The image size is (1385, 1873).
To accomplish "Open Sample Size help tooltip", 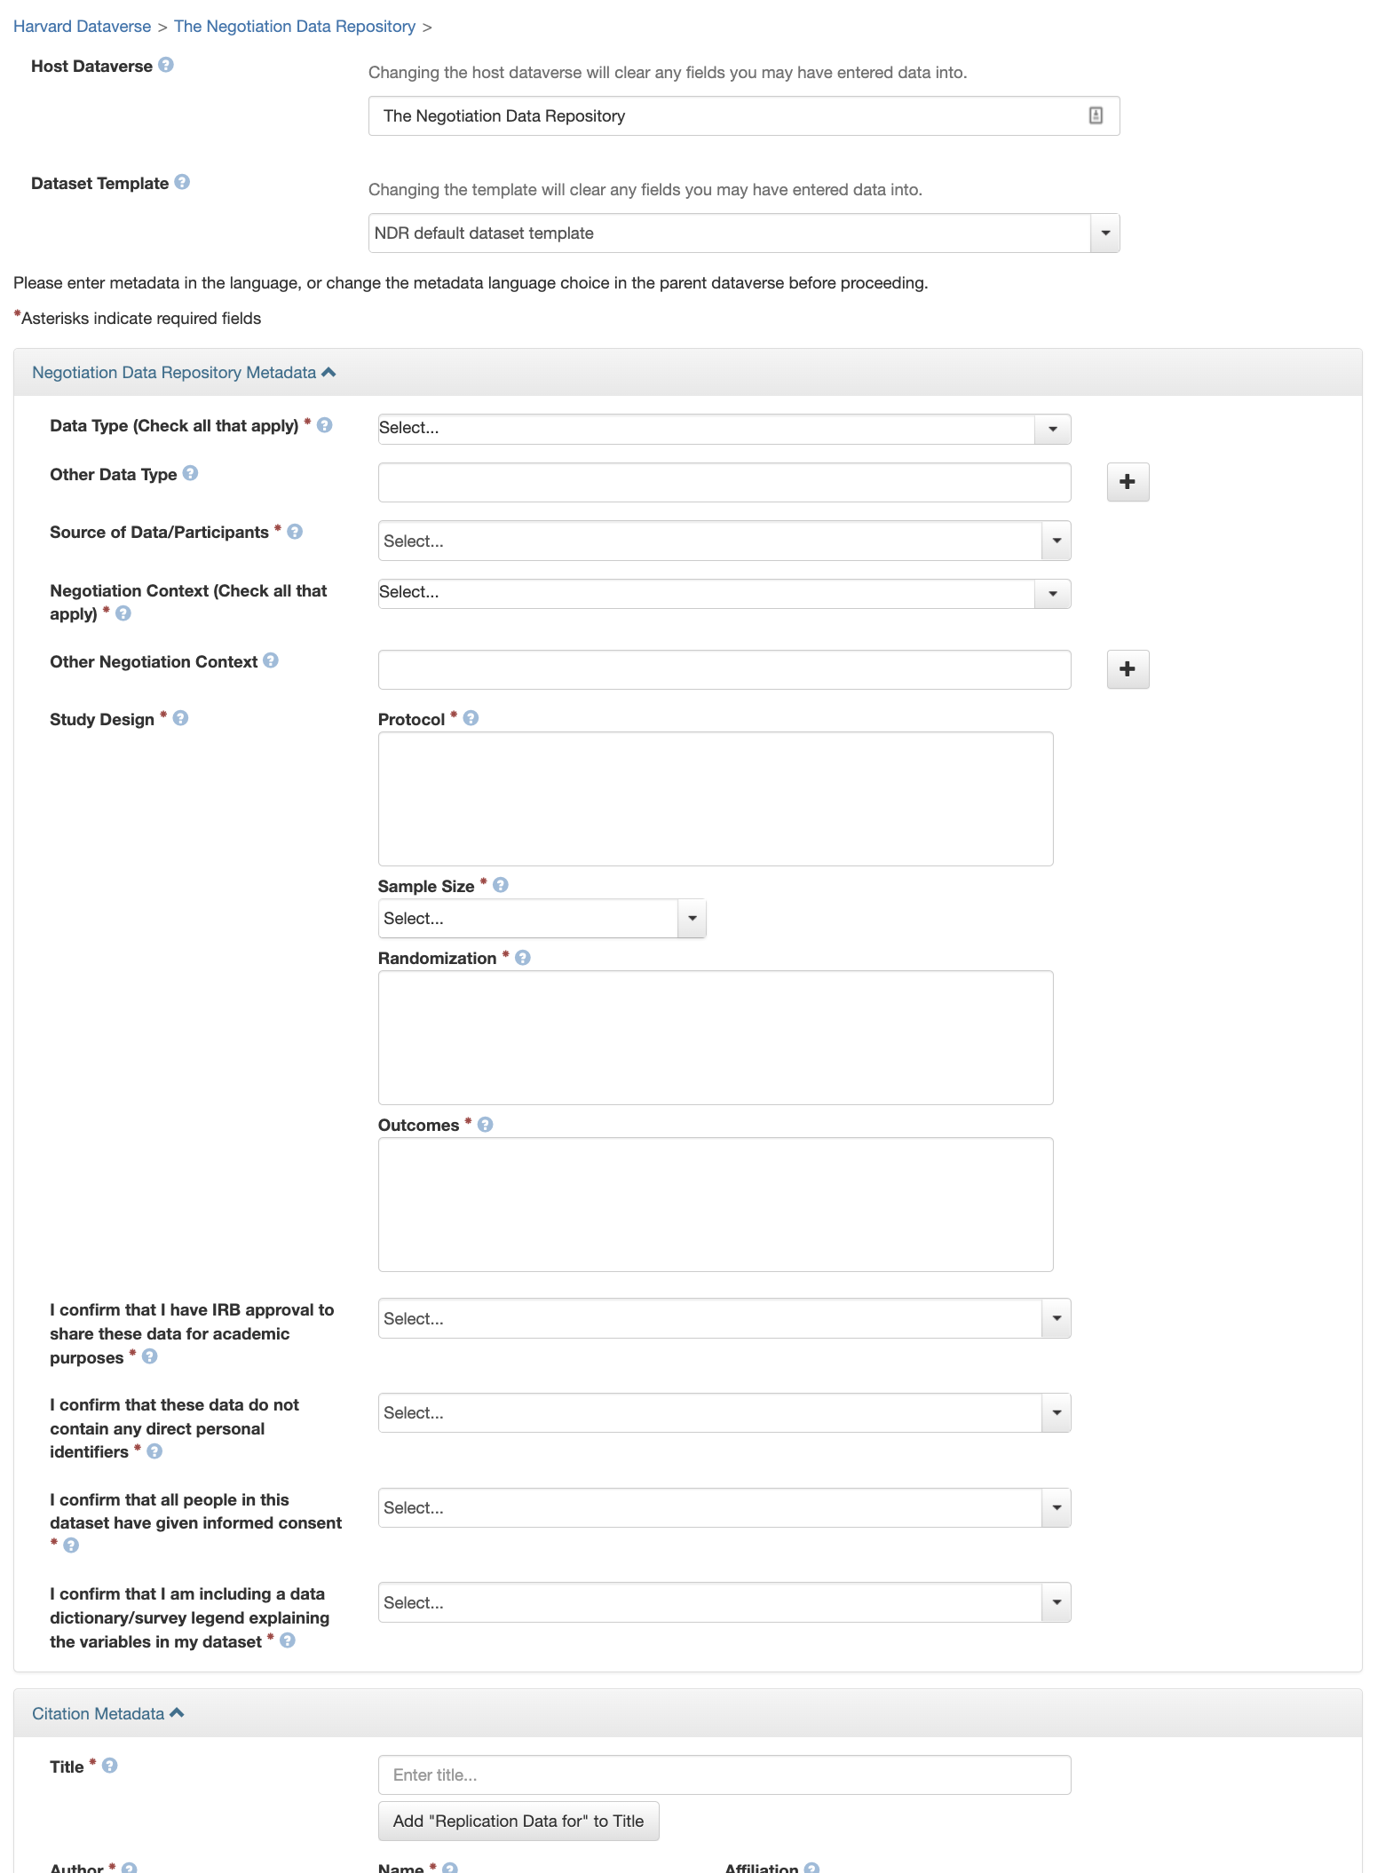I will 500,885.
